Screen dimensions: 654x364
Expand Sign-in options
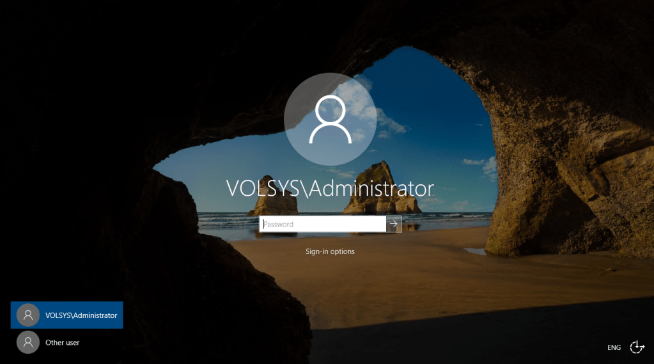(330, 251)
